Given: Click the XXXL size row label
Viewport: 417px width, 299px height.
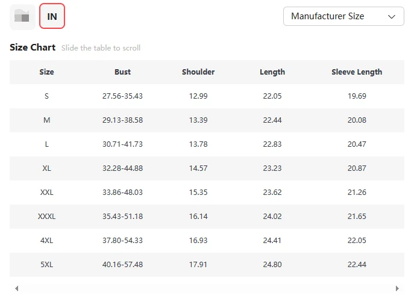Looking at the screenshot, I should (x=46, y=217).
